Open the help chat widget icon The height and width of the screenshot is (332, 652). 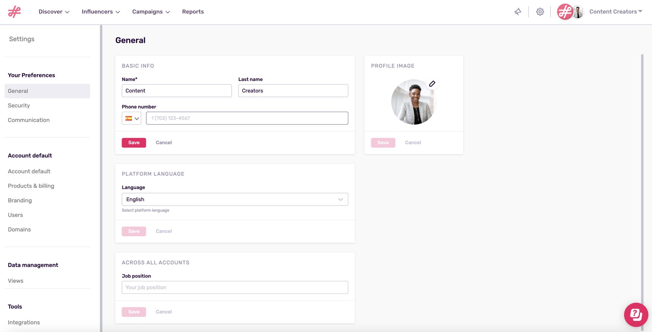tap(636, 315)
